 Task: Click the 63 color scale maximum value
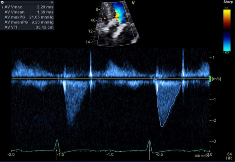point(226,8)
